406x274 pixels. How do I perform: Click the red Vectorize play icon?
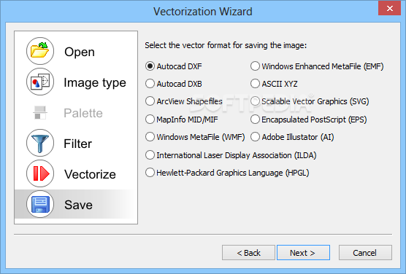[40, 173]
